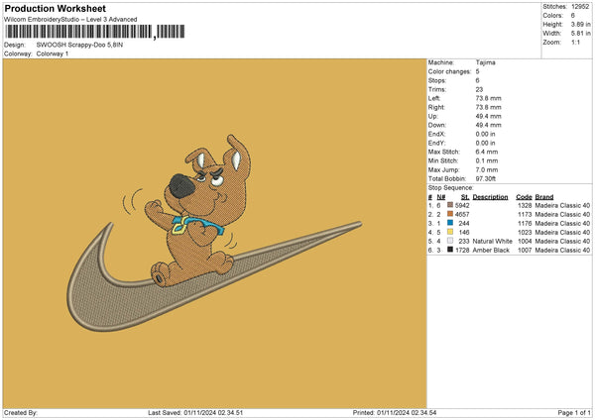595x420 pixels.
Task: Click the Description column header
Action: click(490, 197)
